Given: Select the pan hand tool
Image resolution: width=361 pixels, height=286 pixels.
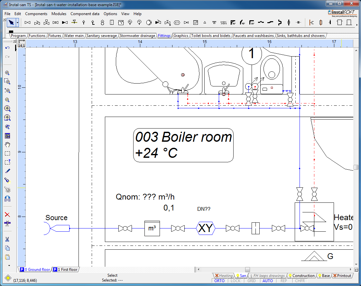Looking at the screenshot, I should pyautogui.click(x=7, y=145).
